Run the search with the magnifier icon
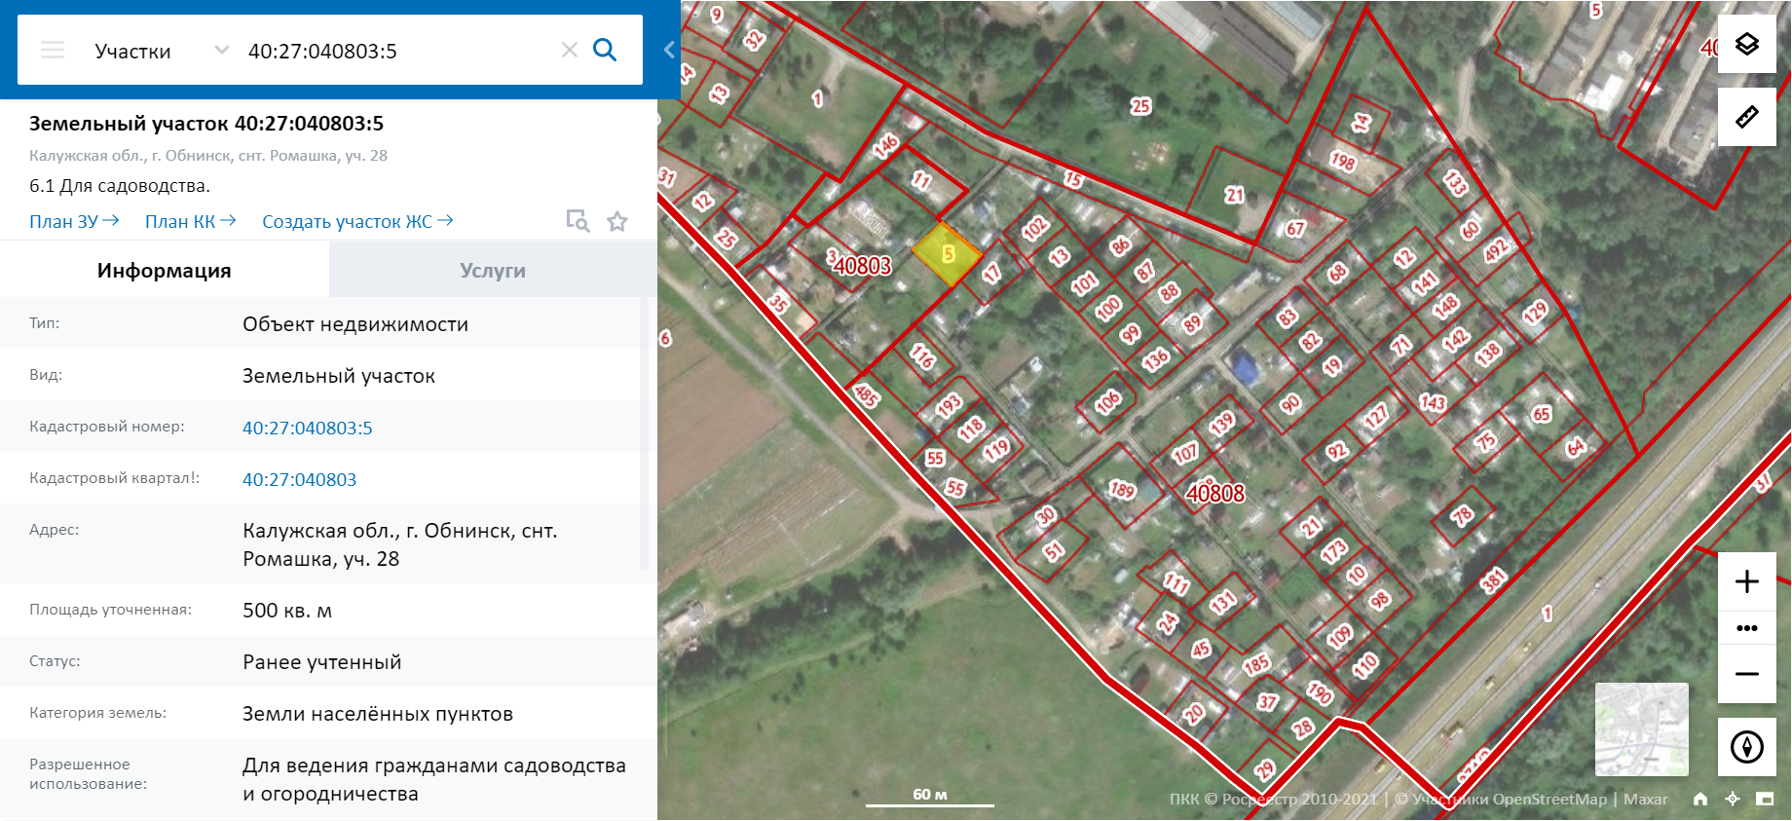Screen dimensions: 1792x821 coord(605,50)
